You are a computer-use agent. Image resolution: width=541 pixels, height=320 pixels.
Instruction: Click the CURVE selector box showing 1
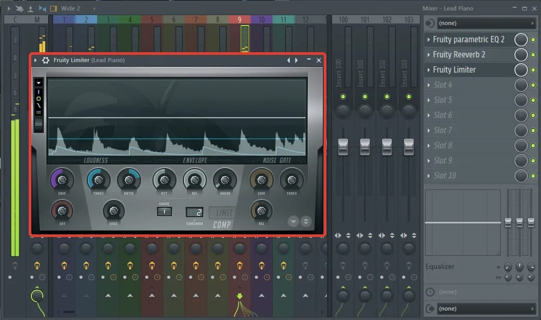click(x=164, y=212)
